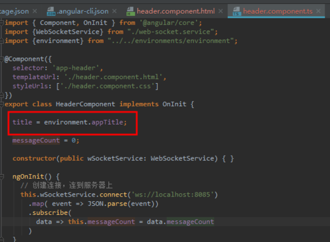330x242 pixels.
Task: Click the 'title' property name
Action: click(x=22, y=122)
